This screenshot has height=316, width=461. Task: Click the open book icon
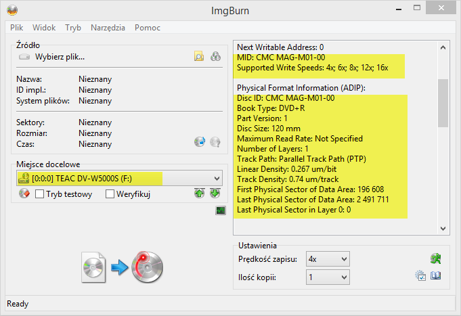(x=436, y=275)
